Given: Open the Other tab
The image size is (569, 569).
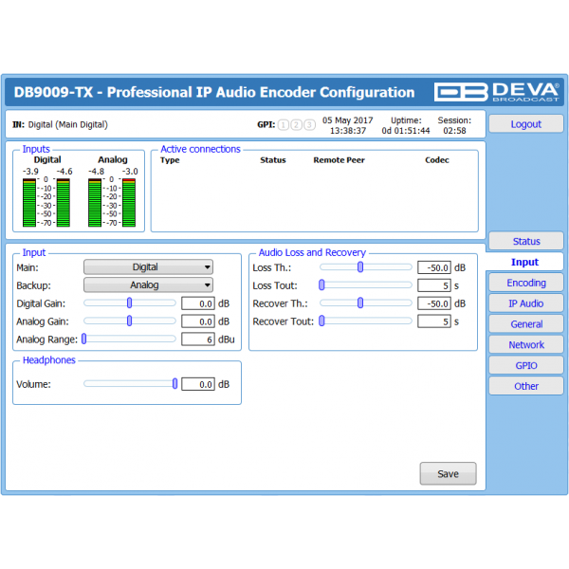Looking at the screenshot, I should pos(525,386).
